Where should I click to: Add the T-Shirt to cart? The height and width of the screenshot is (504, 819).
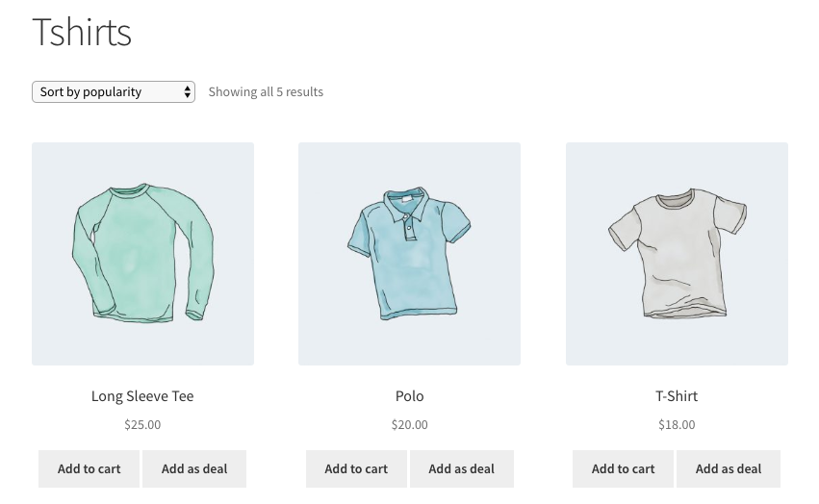623,469
